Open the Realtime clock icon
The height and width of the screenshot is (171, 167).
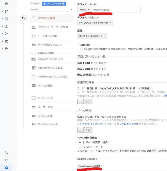6,19
